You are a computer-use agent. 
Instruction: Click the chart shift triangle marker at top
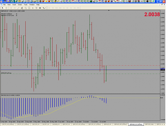click(x=109, y=11)
